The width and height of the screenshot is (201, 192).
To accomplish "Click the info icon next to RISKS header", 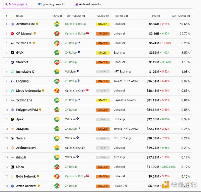I will [61, 16].
